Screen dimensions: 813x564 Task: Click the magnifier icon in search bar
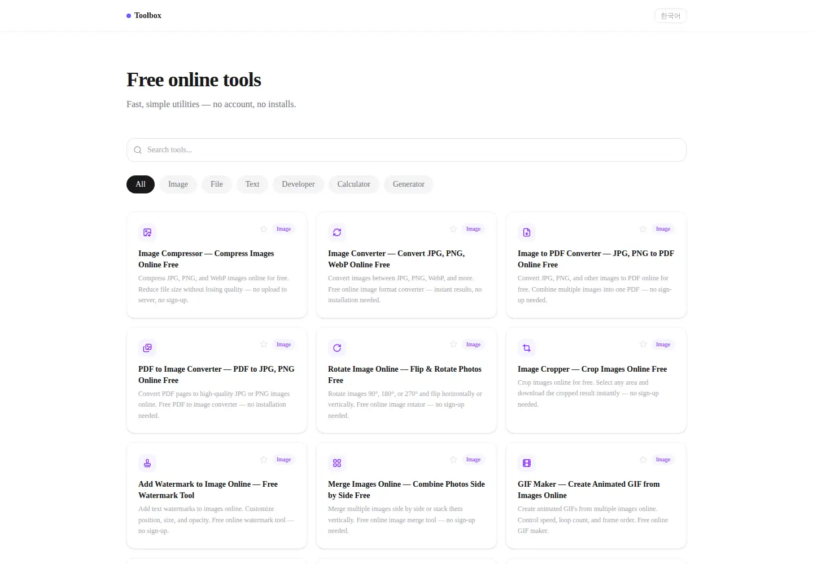(138, 150)
